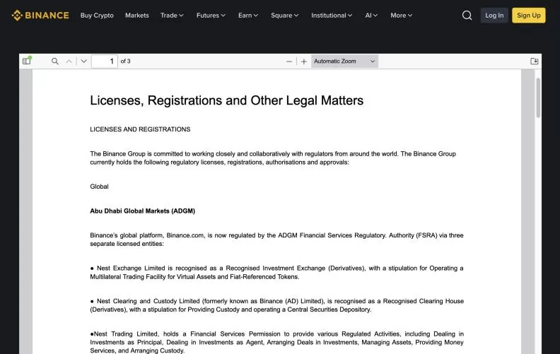Download the PDF with save icon

535,61
